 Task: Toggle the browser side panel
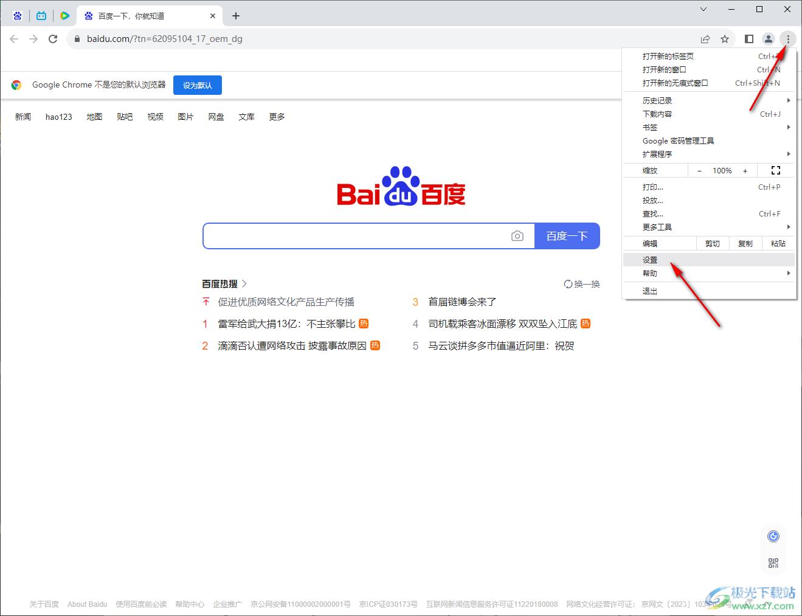click(749, 39)
